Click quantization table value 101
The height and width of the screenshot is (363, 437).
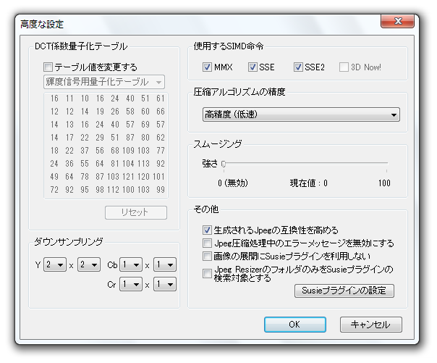point(158,176)
